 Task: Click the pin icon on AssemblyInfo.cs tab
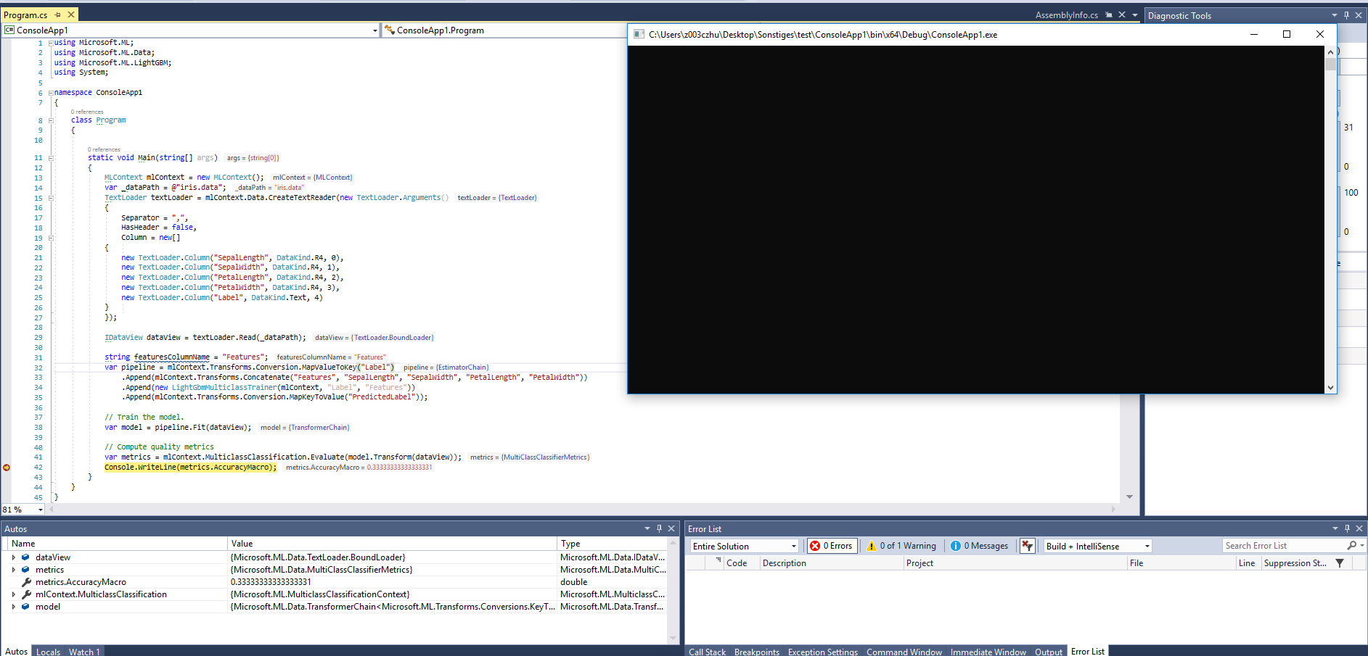1110,14
